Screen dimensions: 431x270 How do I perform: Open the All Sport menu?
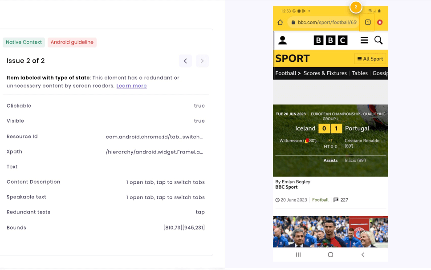pyautogui.click(x=370, y=59)
